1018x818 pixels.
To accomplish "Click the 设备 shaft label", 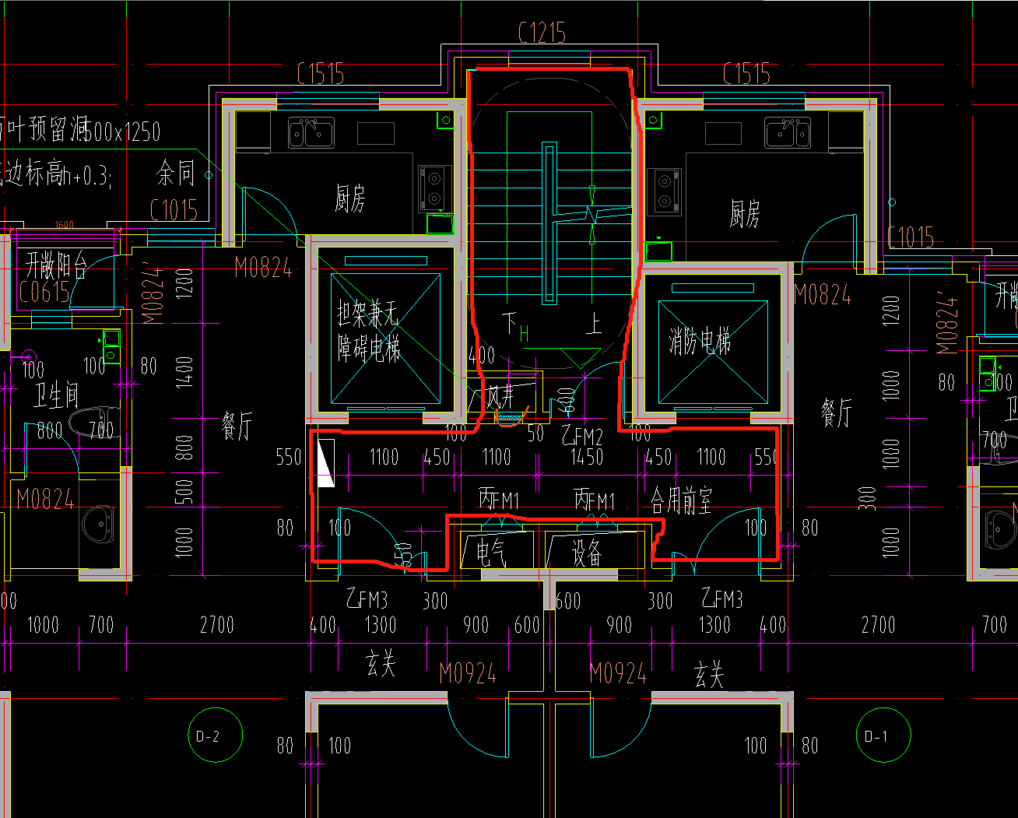I will 587,552.
